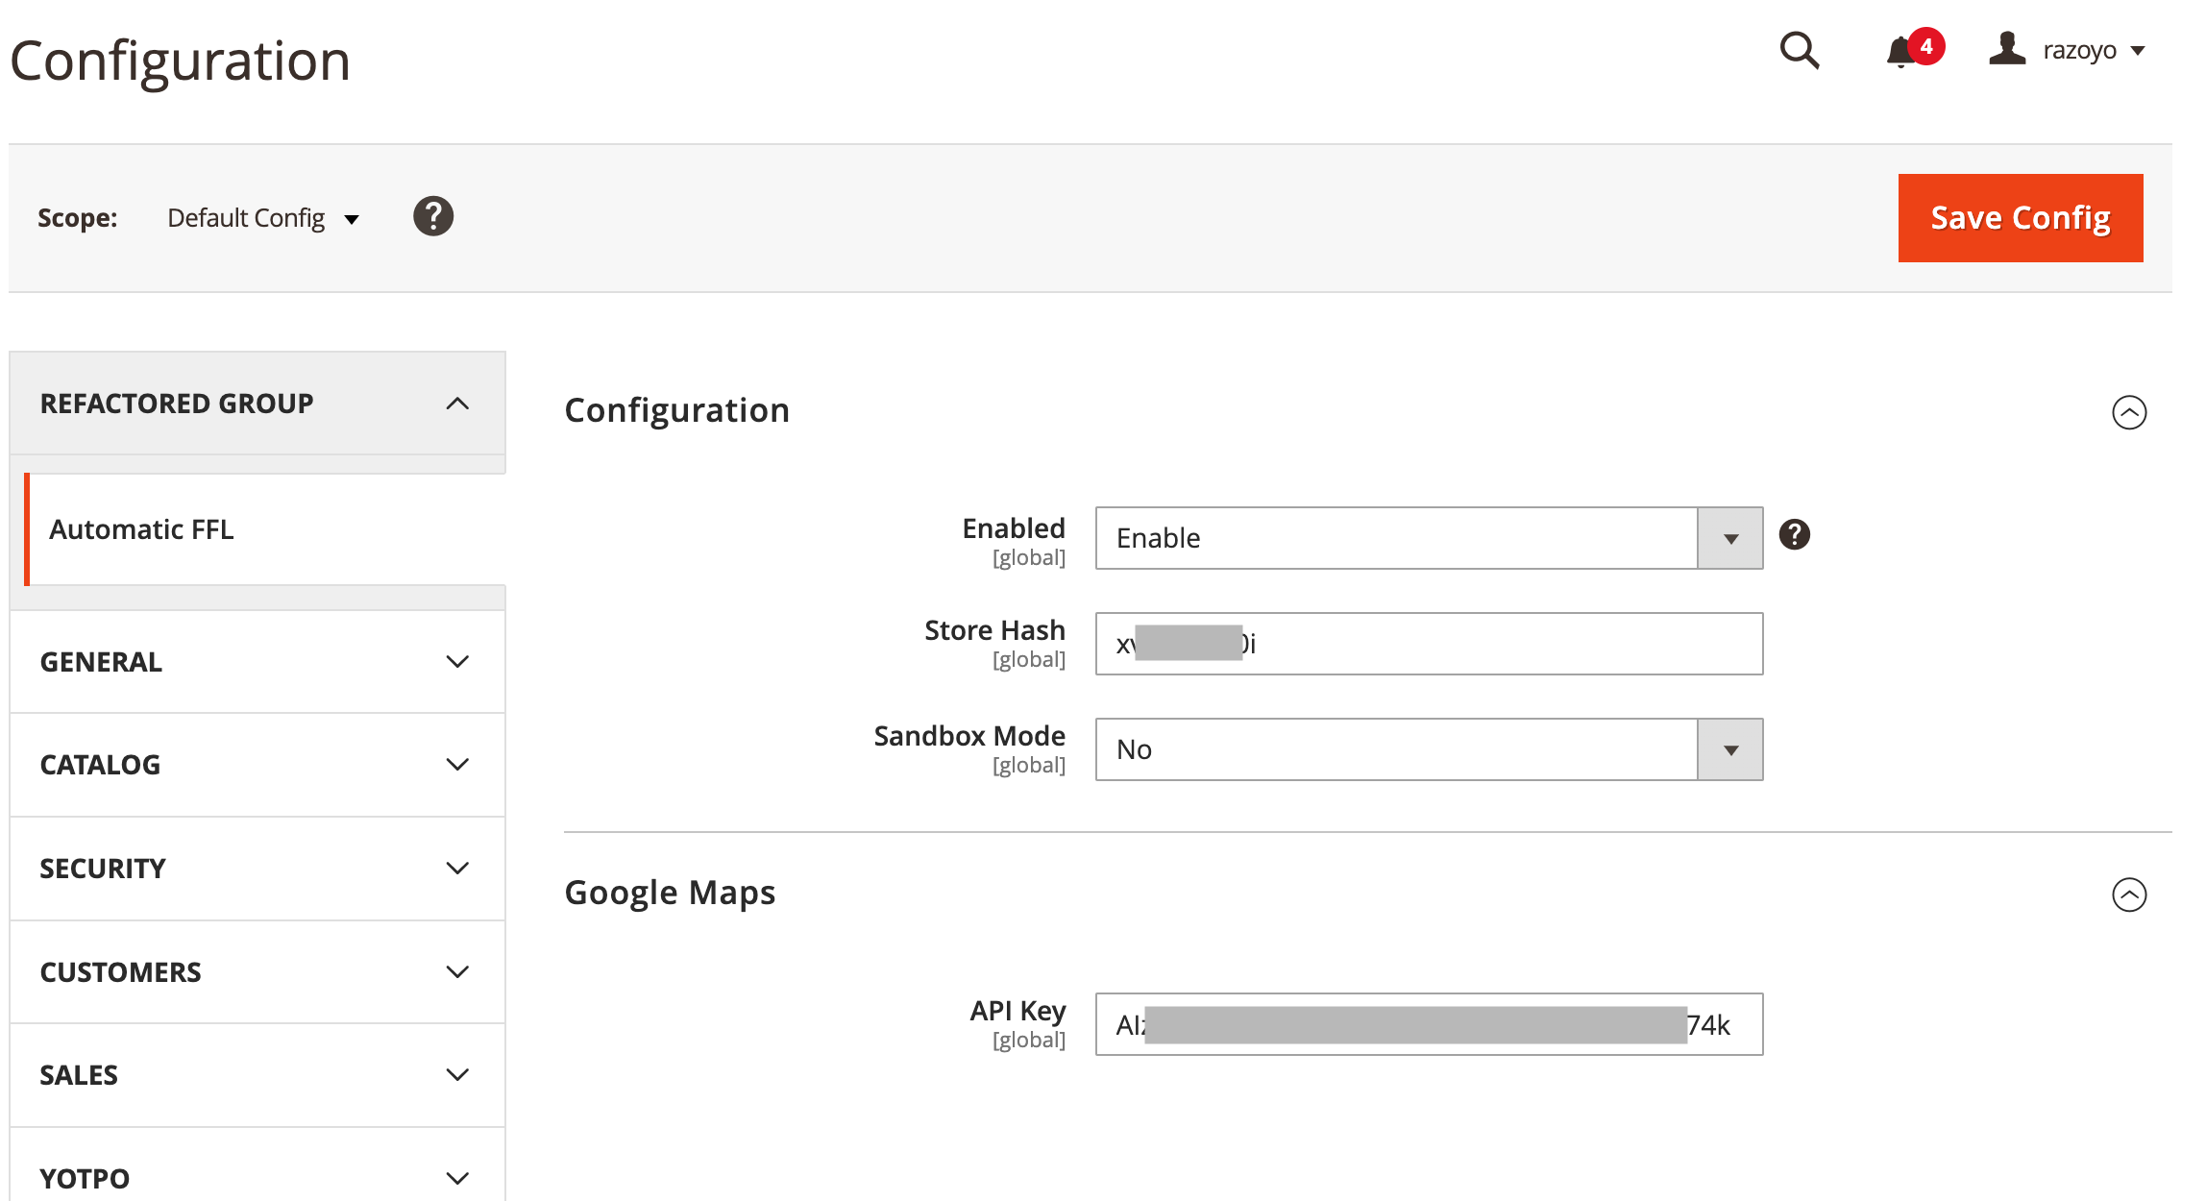This screenshot has width=2206, height=1201.
Task: Click the notifications bell icon
Action: point(1901,51)
